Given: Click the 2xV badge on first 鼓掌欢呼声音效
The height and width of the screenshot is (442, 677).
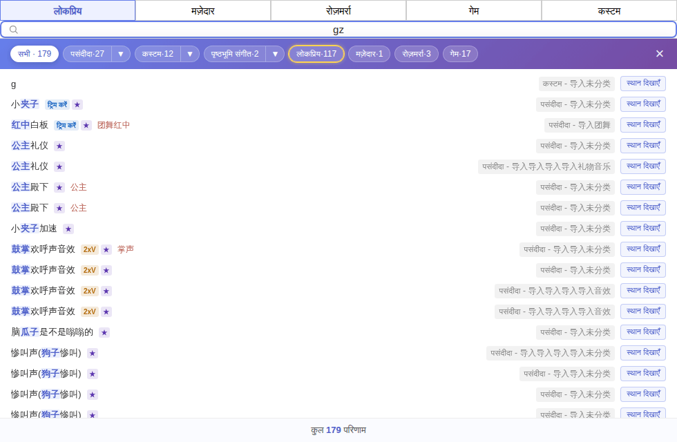Looking at the screenshot, I should pos(89,249).
